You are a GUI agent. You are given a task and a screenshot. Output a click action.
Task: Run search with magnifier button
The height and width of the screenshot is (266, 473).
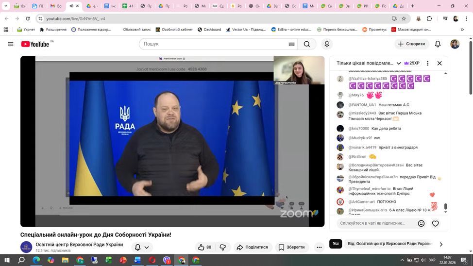click(x=307, y=44)
